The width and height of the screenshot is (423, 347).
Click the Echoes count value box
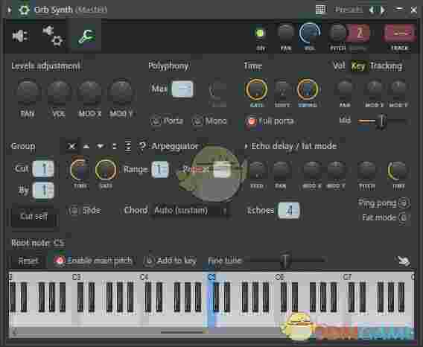(x=289, y=210)
